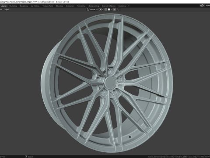Viewport: 210px width, 158px height.
Task: Switch to the Texture Paint workspace tab
Action: tap(48, 6)
